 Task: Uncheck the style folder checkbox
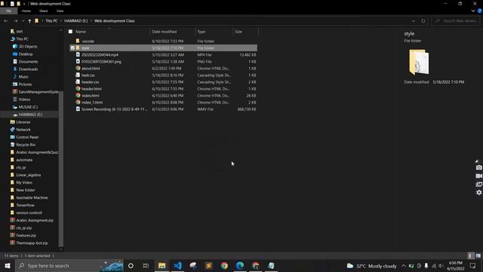tap(72, 48)
